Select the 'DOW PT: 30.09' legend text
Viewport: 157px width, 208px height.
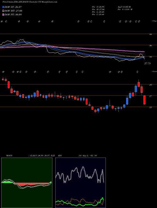(13, 14)
